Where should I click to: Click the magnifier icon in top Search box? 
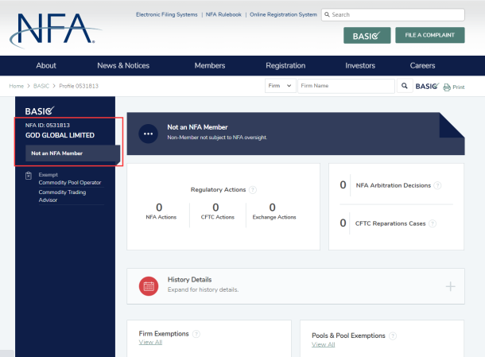point(327,14)
